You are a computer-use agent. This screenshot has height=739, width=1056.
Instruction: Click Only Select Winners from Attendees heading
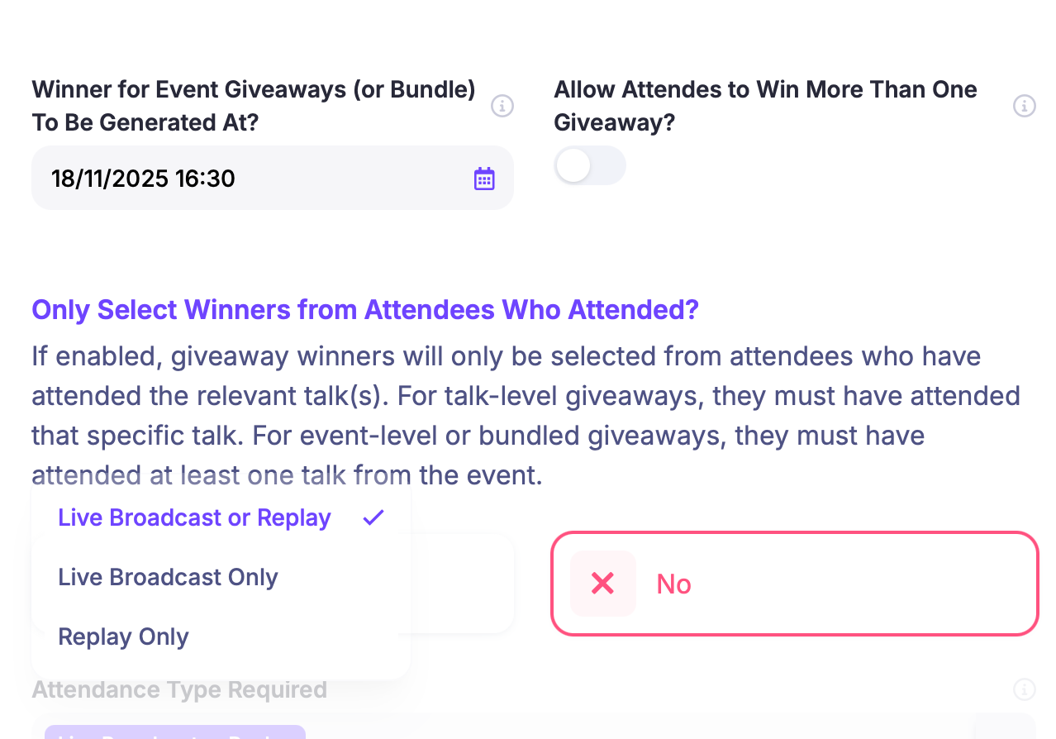click(x=365, y=310)
